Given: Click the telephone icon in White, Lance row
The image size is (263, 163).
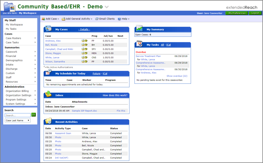Looking at the screenshot, I should 86,57.
